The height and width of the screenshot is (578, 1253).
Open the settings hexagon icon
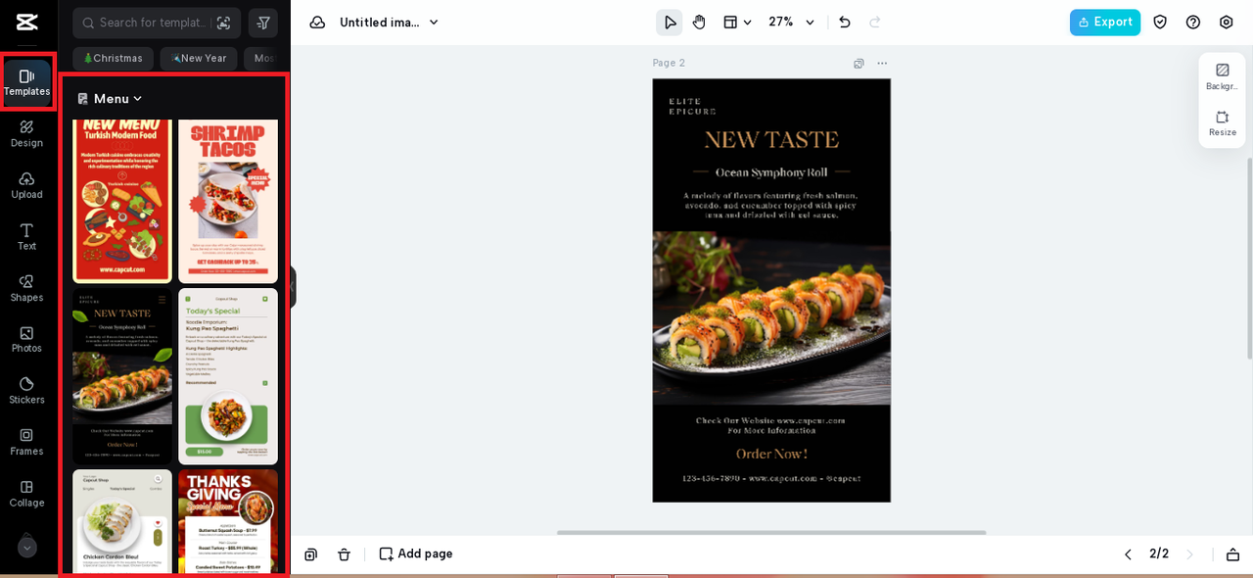[1227, 23]
